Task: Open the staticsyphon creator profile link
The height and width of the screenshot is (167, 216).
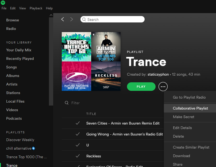Action: 158,74
